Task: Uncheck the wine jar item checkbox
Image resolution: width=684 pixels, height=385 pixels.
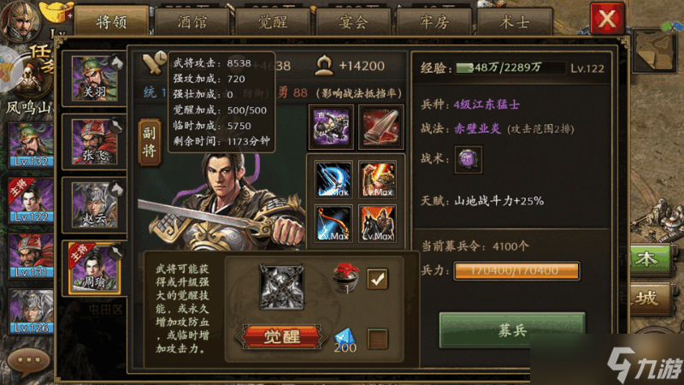Action: pos(377,279)
